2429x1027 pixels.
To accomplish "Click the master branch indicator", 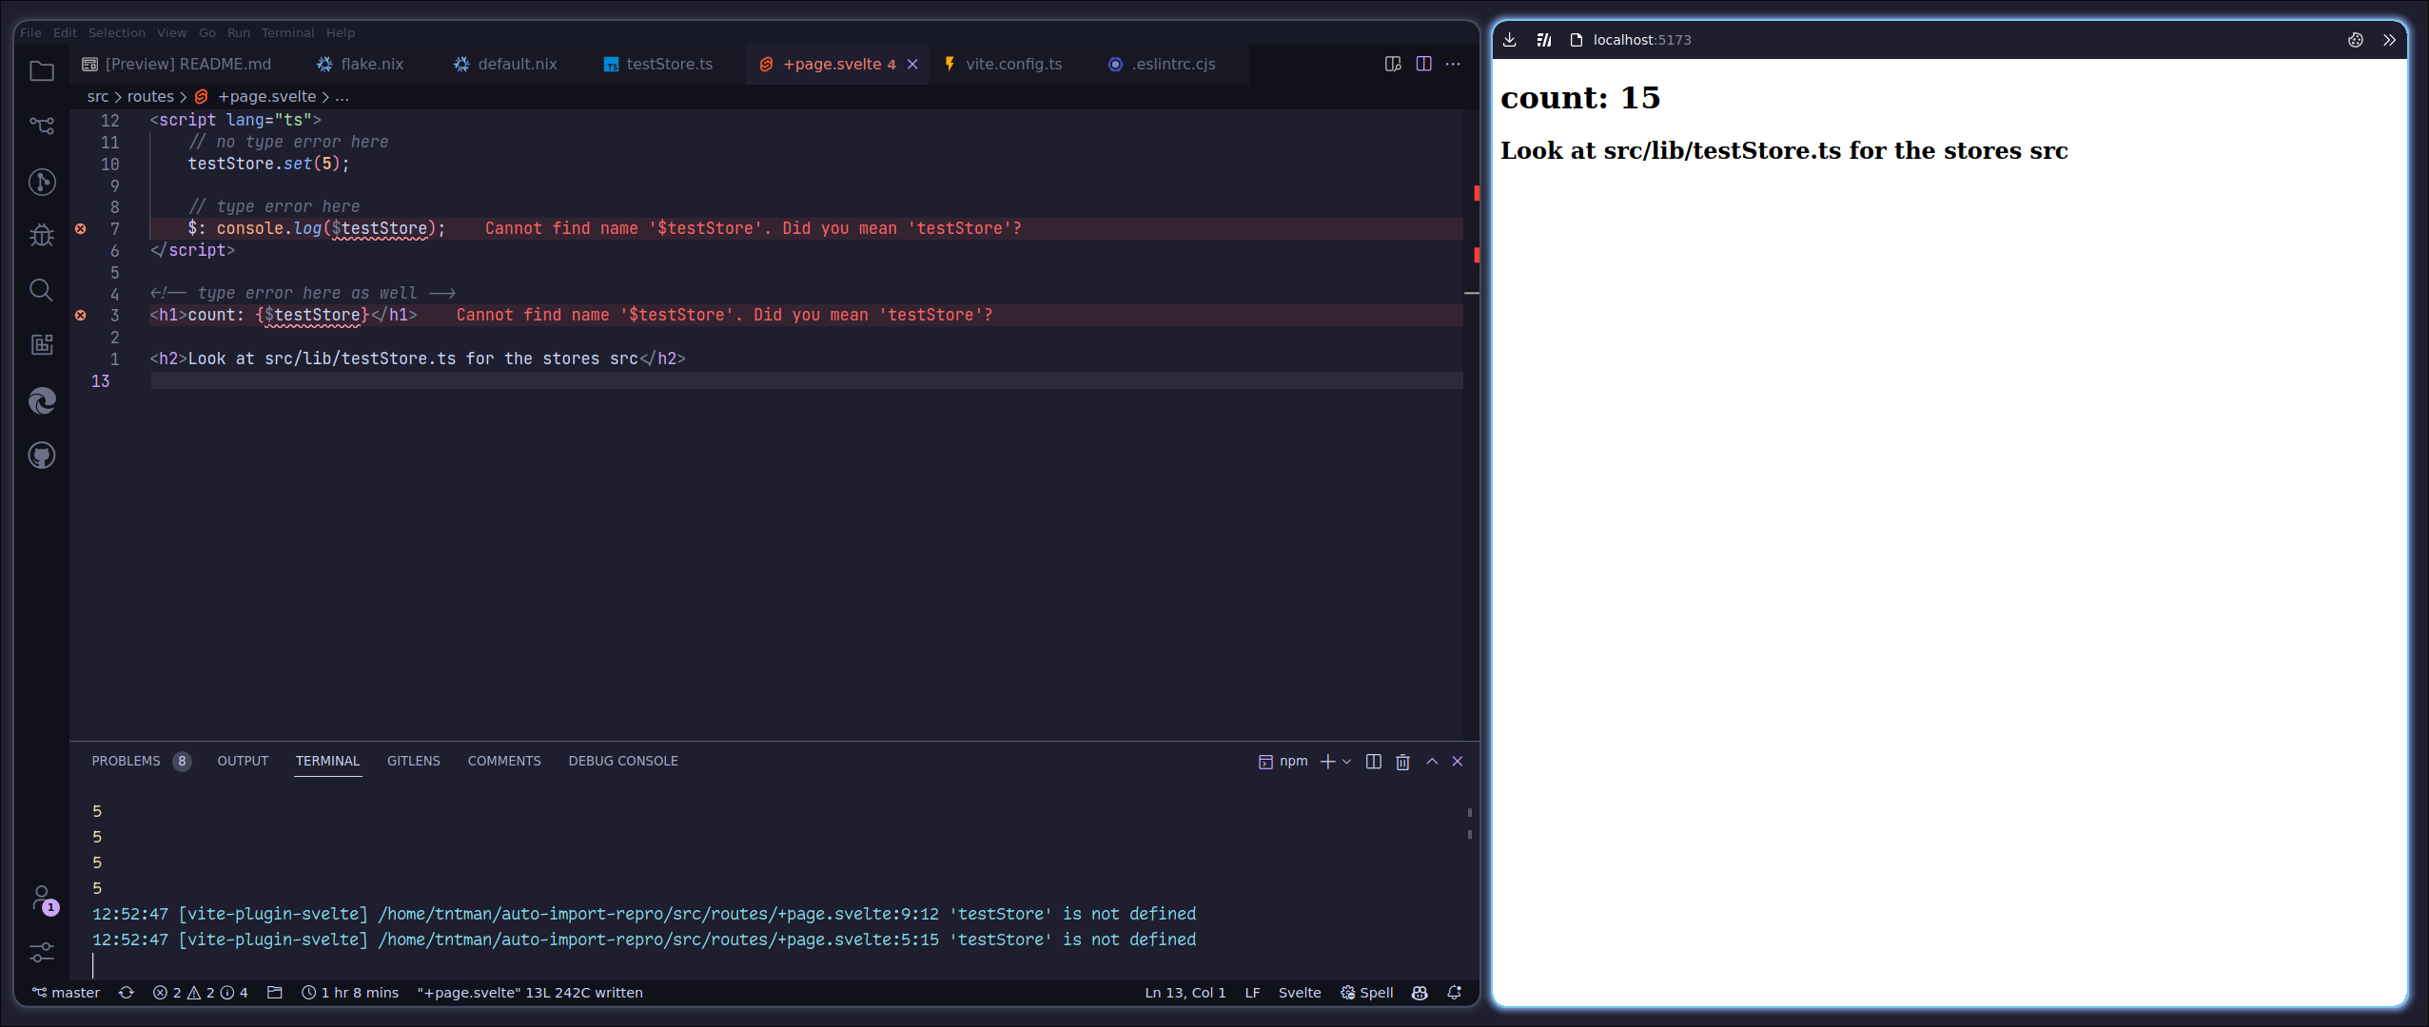I will 67,992.
